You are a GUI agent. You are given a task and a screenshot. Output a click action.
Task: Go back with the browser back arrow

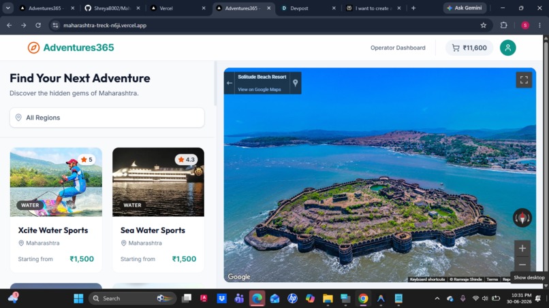10,25
